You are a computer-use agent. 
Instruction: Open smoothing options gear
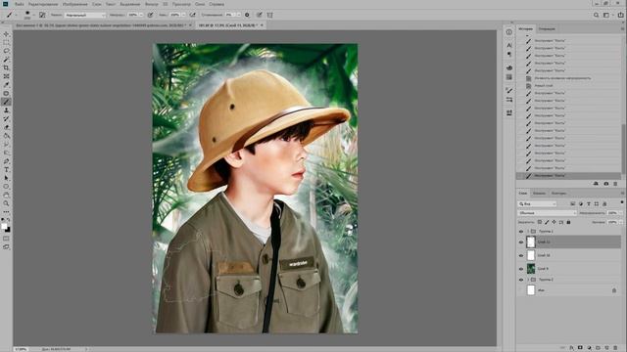click(x=247, y=15)
